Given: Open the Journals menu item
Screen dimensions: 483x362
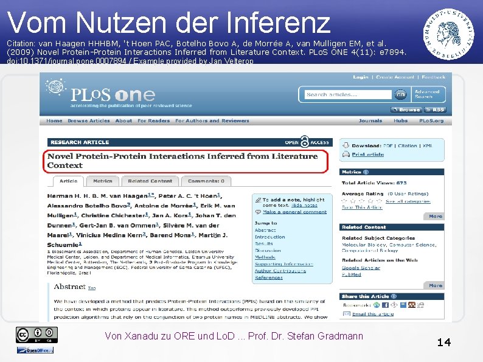Looking at the screenshot, I should coord(370,120).
